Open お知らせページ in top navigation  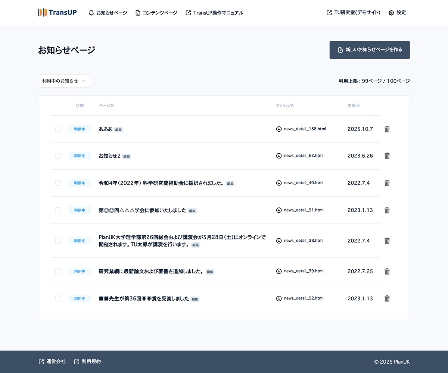pyautogui.click(x=108, y=13)
